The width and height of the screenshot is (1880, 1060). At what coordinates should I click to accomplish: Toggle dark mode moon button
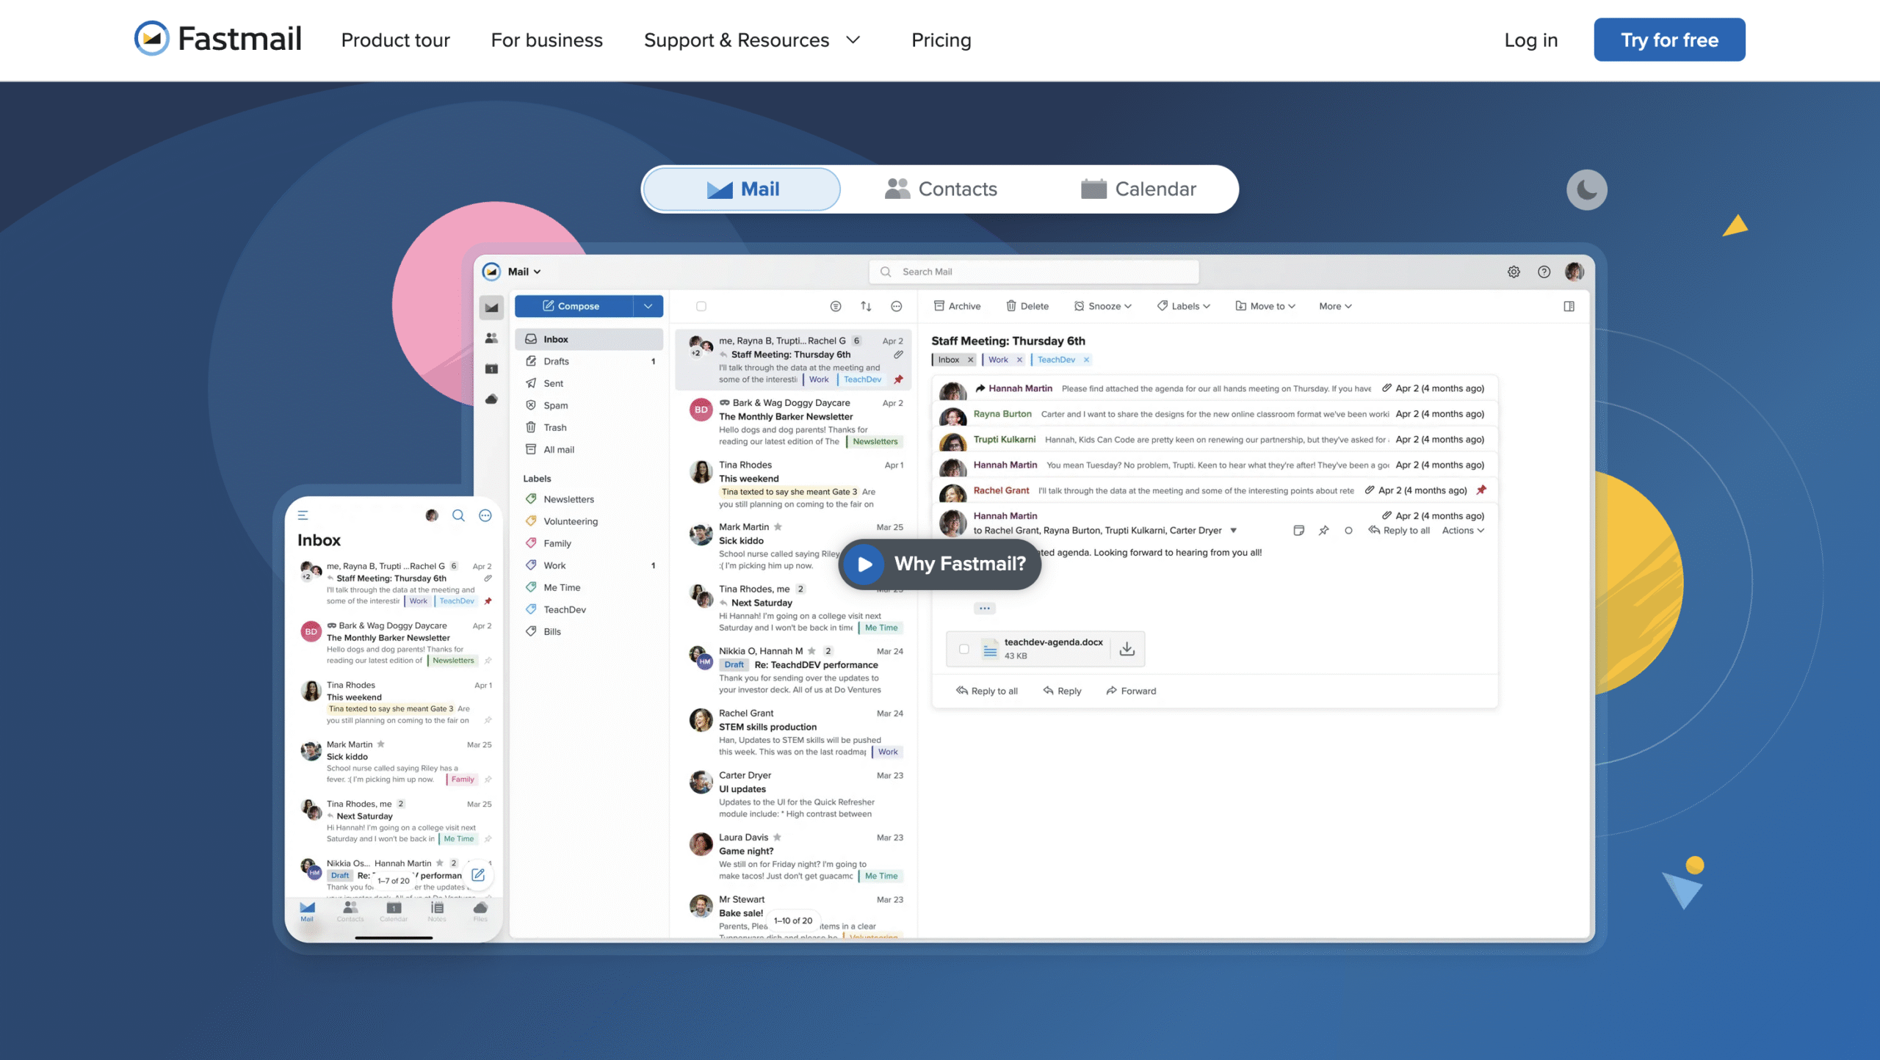(x=1586, y=190)
